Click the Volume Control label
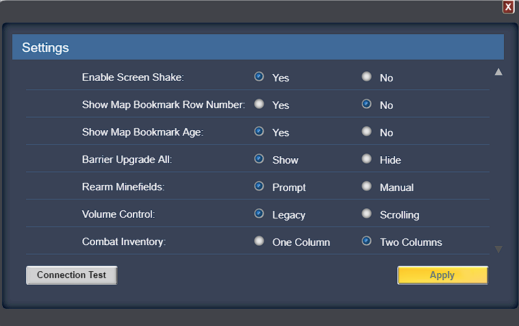519x326 pixels. (x=118, y=214)
